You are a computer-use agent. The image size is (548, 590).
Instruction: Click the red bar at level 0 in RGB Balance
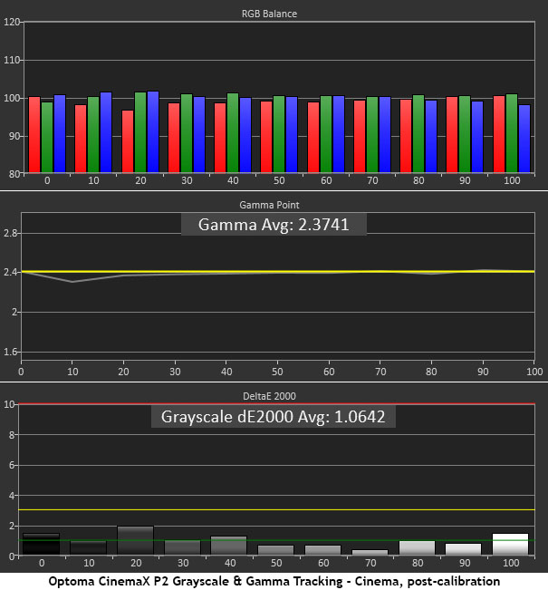[34, 134]
